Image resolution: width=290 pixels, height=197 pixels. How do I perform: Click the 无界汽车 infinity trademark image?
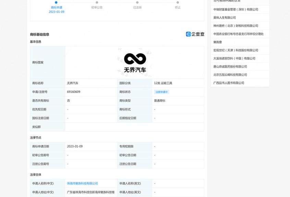tap(135, 63)
